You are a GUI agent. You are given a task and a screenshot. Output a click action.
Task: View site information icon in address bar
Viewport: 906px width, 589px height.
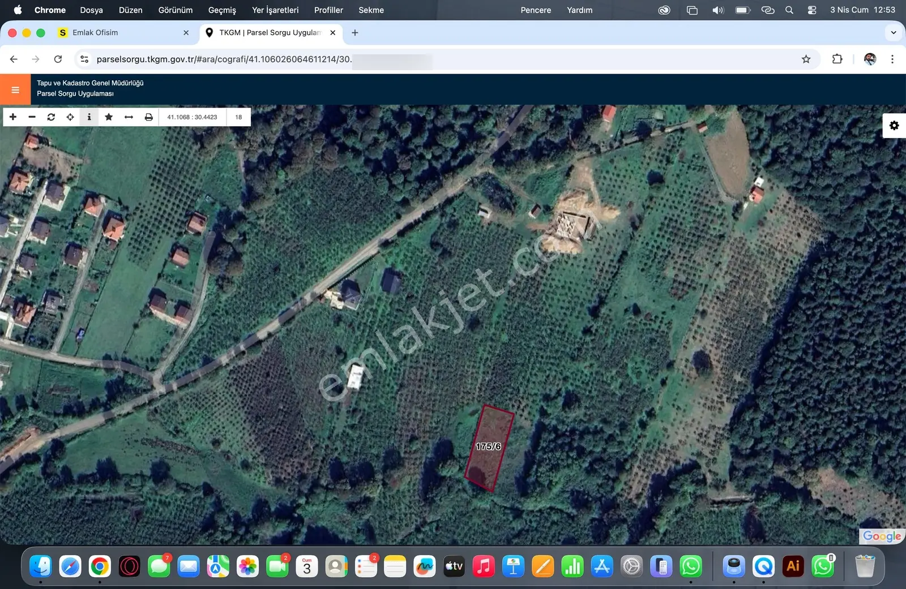pos(84,59)
